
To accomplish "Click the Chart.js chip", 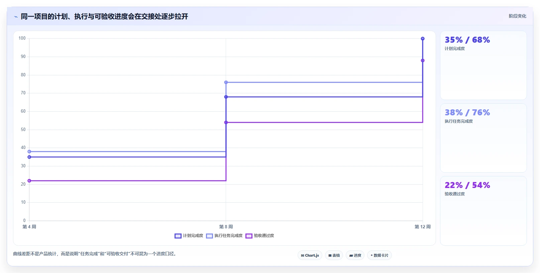I will (310, 255).
